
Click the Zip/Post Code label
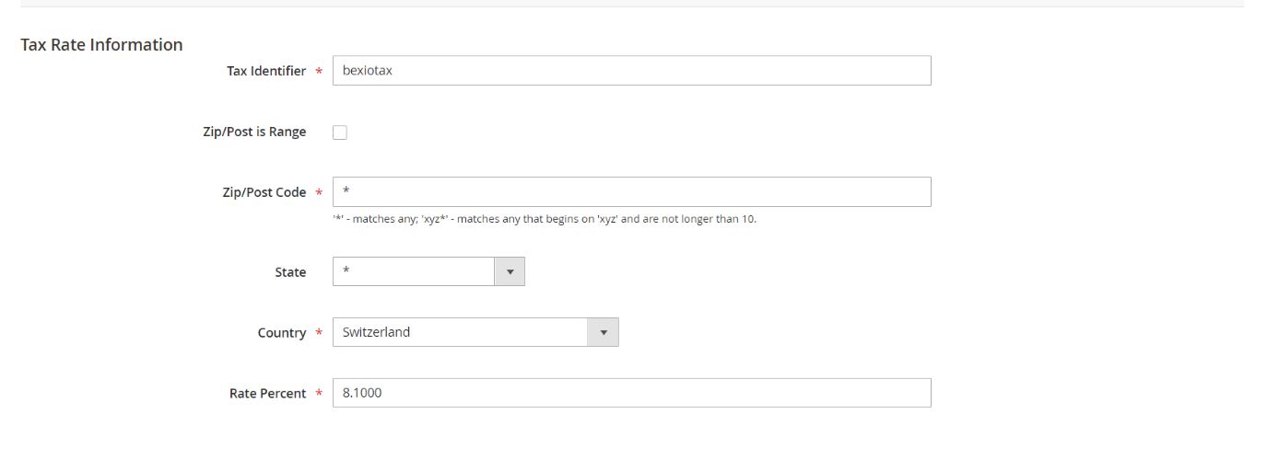[264, 193]
